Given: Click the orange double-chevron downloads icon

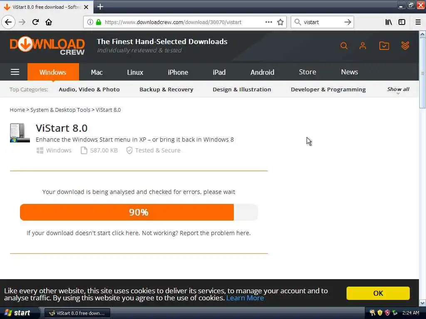Looking at the screenshot, I should click(405, 46).
